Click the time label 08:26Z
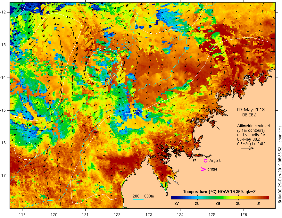This screenshot has height=218, width=282. (249, 115)
